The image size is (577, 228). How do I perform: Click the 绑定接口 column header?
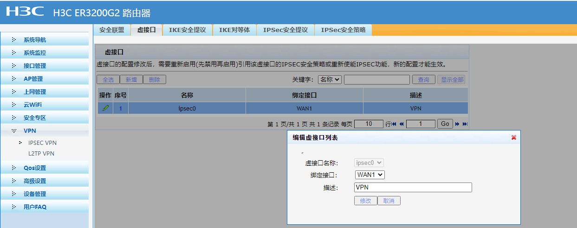coord(305,95)
